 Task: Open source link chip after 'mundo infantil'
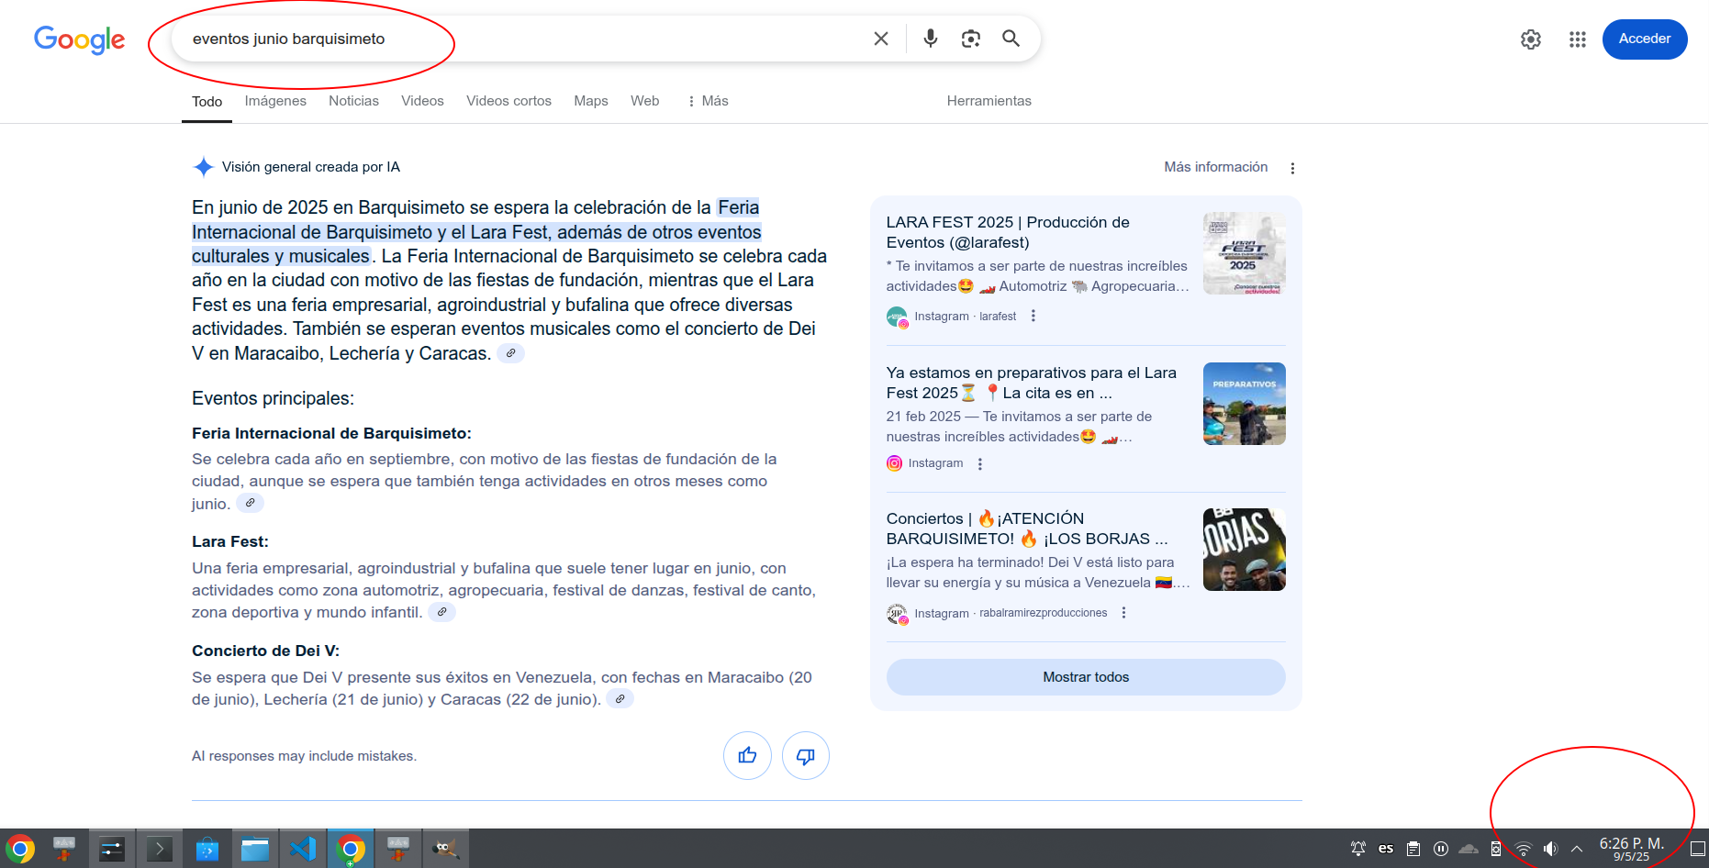pyautogui.click(x=441, y=612)
